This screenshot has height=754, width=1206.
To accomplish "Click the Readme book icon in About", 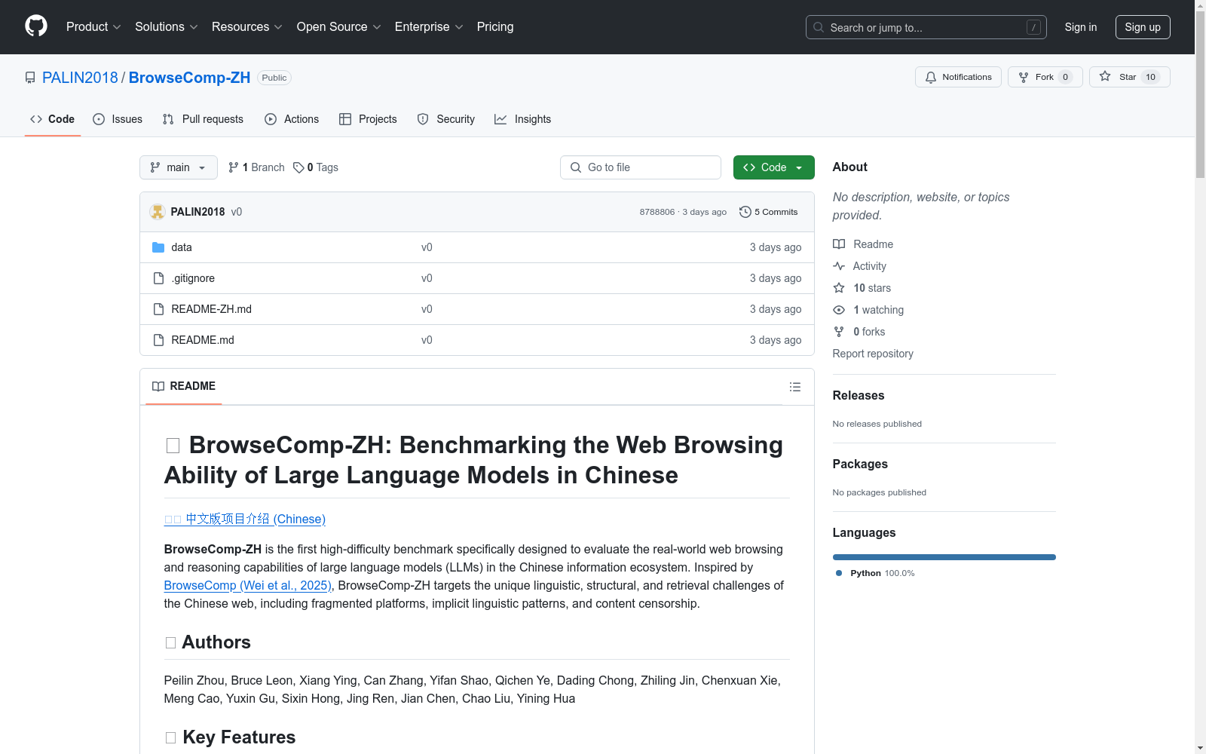I will [x=839, y=244].
